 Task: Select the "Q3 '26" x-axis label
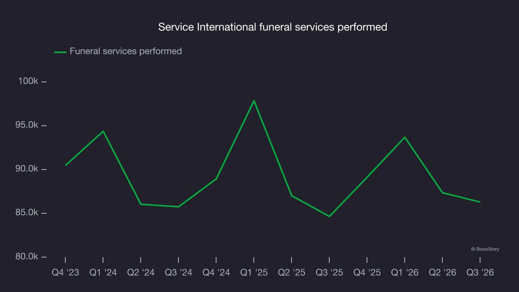pyautogui.click(x=480, y=273)
